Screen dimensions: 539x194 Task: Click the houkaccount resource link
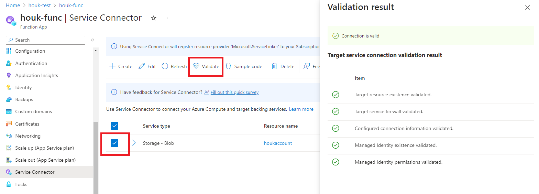click(278, 143)
